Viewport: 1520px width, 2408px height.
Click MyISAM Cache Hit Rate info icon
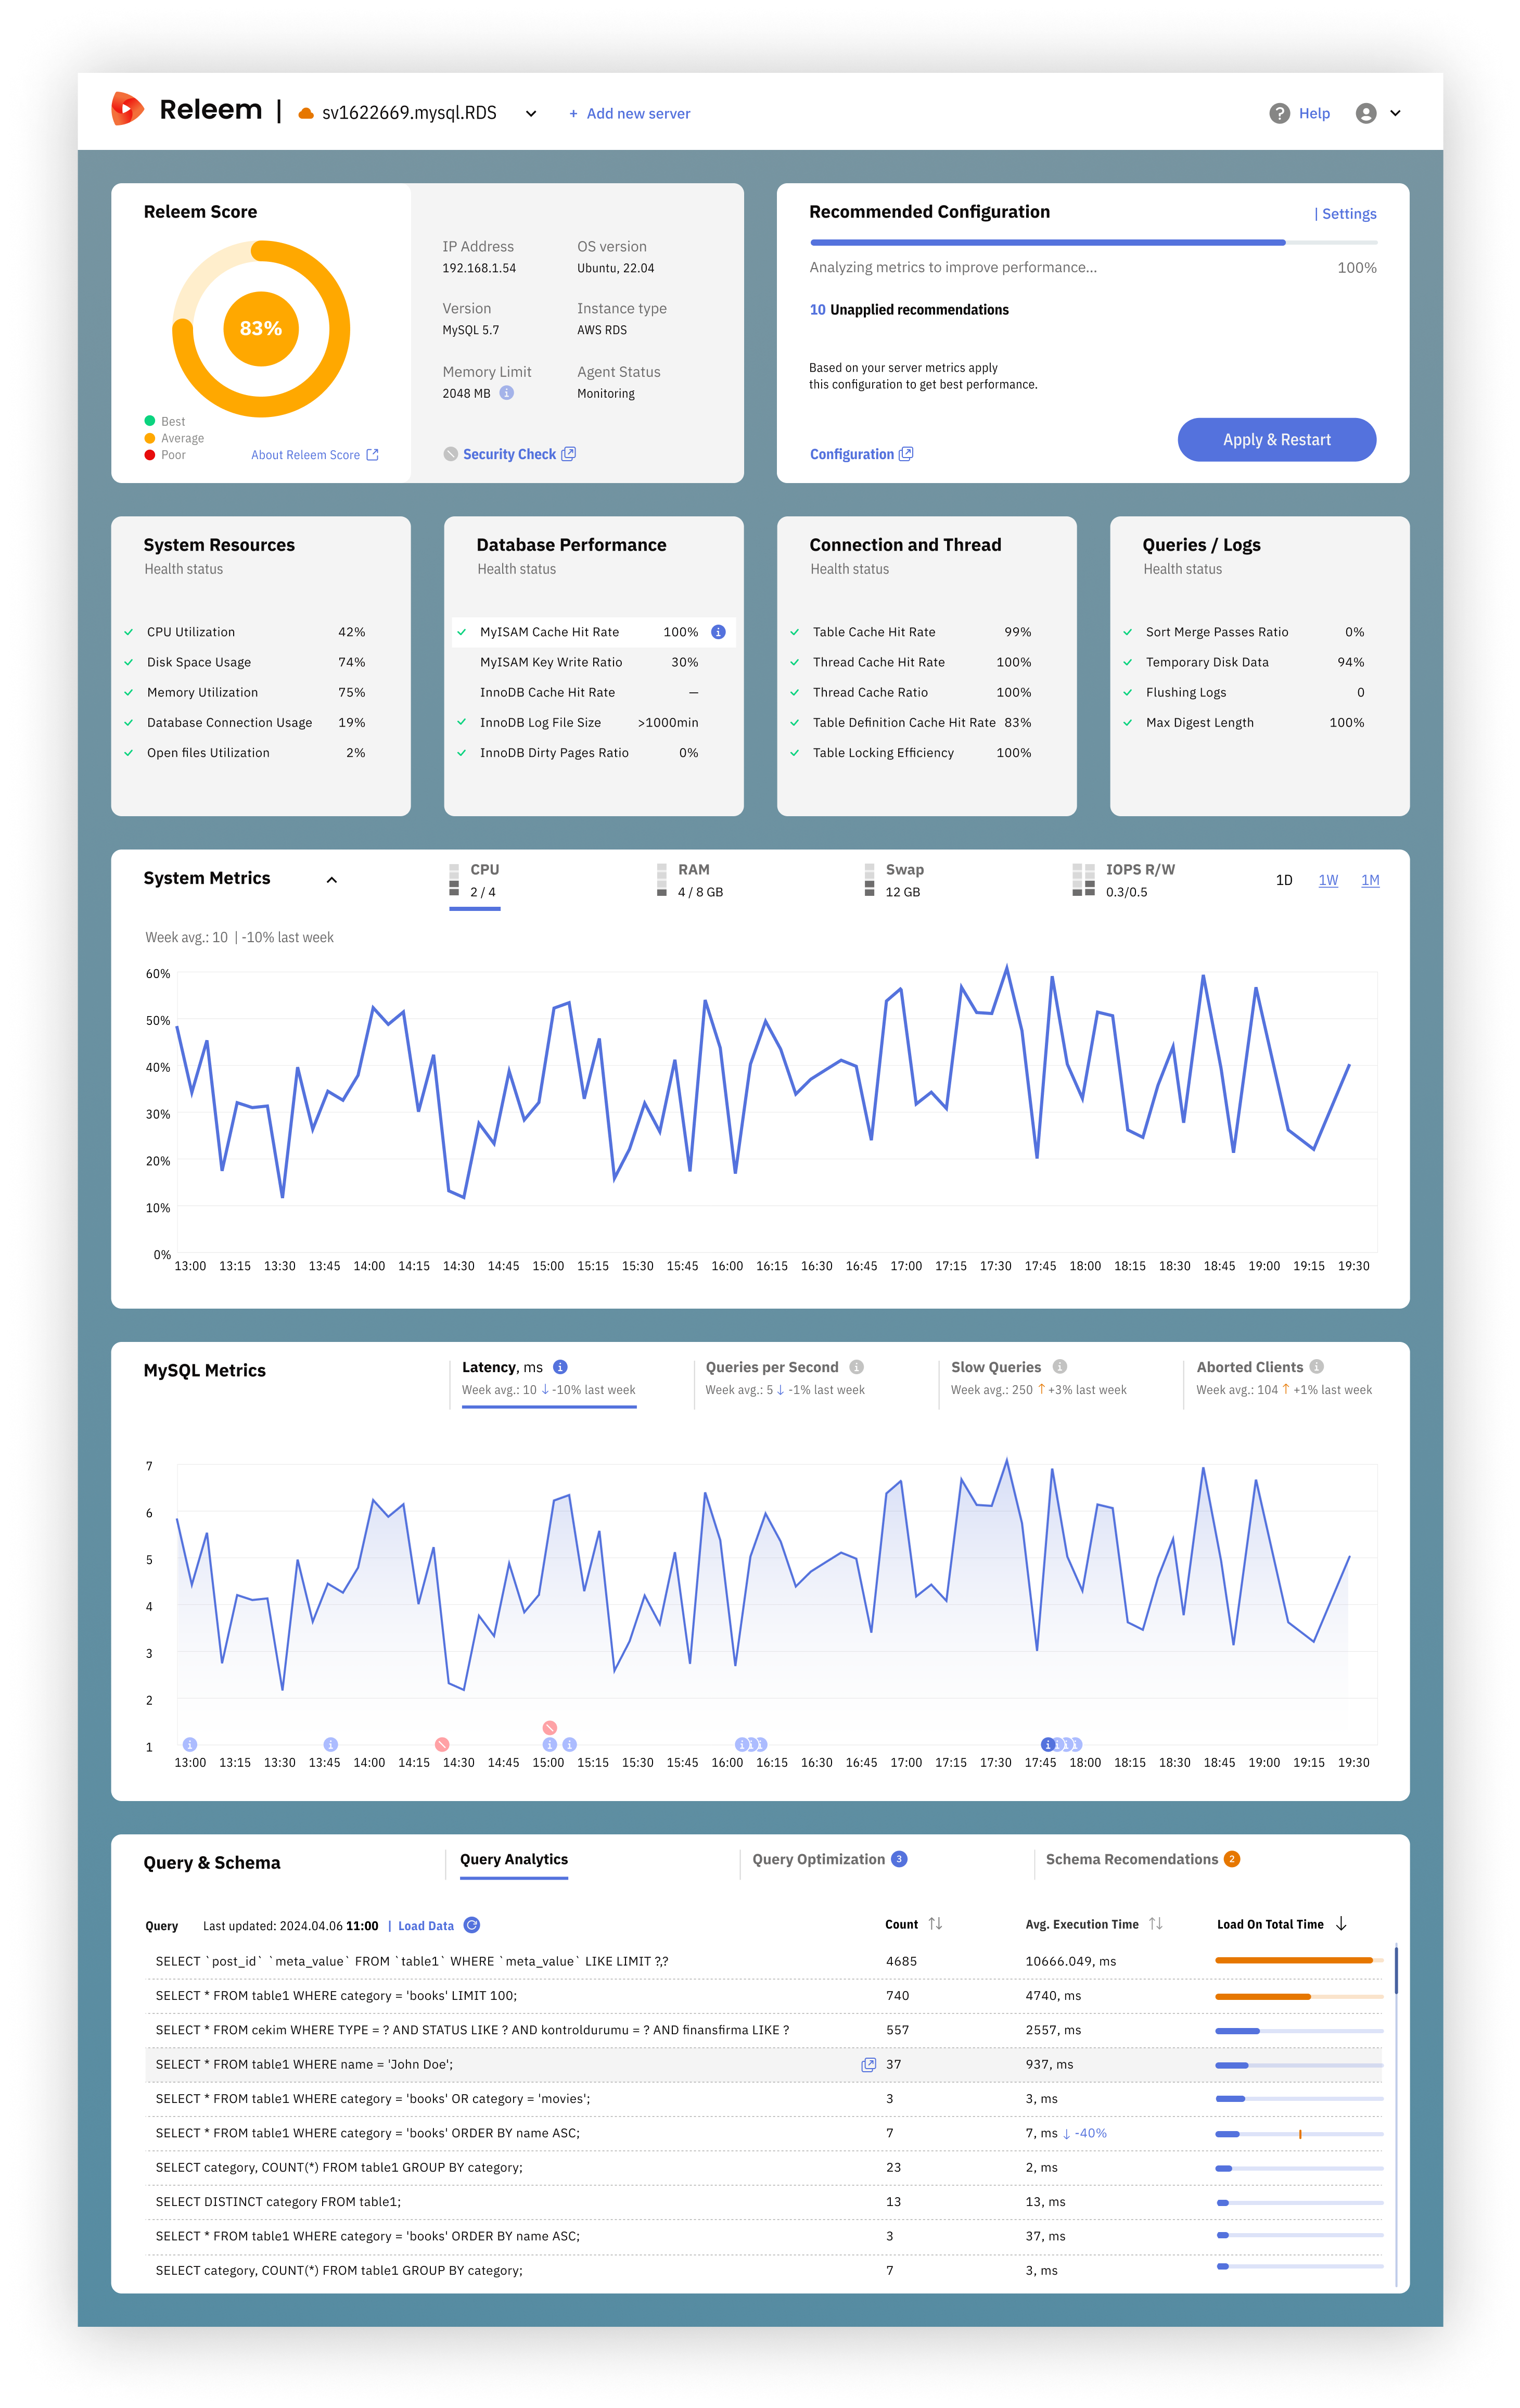tap(718, 632)
